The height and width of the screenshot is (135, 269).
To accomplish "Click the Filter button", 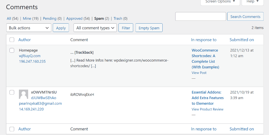I will tap(126, 28).
